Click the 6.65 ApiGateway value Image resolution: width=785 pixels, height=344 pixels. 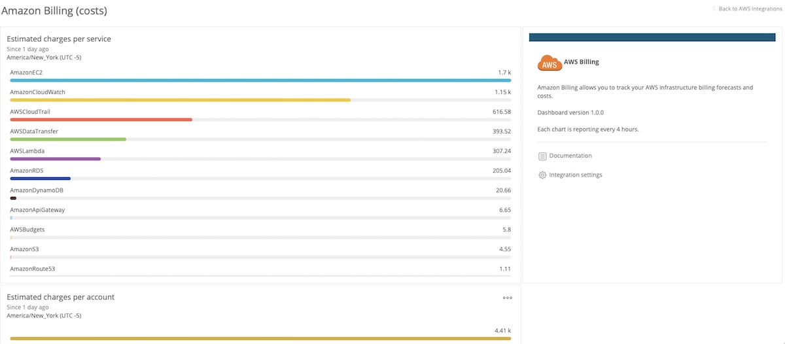pos(505,210)
